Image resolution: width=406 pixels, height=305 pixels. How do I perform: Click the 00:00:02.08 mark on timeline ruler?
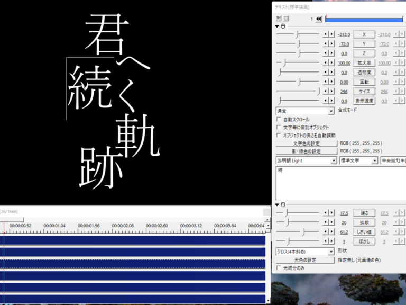tap(123, 226)
